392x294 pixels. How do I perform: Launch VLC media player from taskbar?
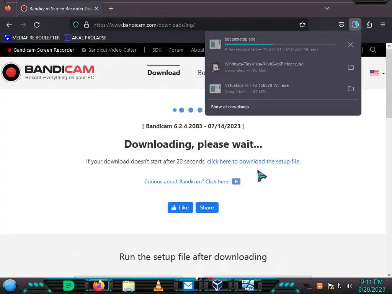pyautogui.click(x=158, y=286)
